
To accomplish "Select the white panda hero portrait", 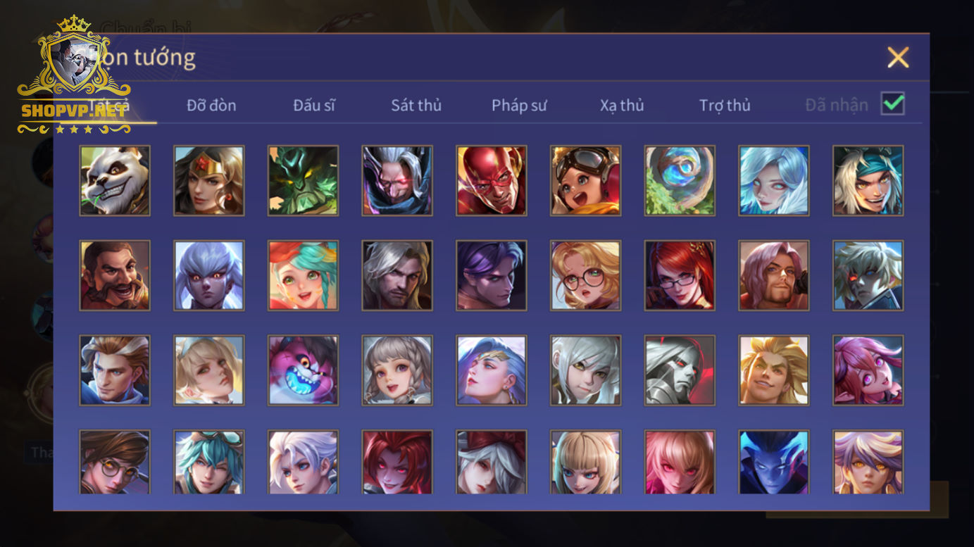I will point(115,180).
